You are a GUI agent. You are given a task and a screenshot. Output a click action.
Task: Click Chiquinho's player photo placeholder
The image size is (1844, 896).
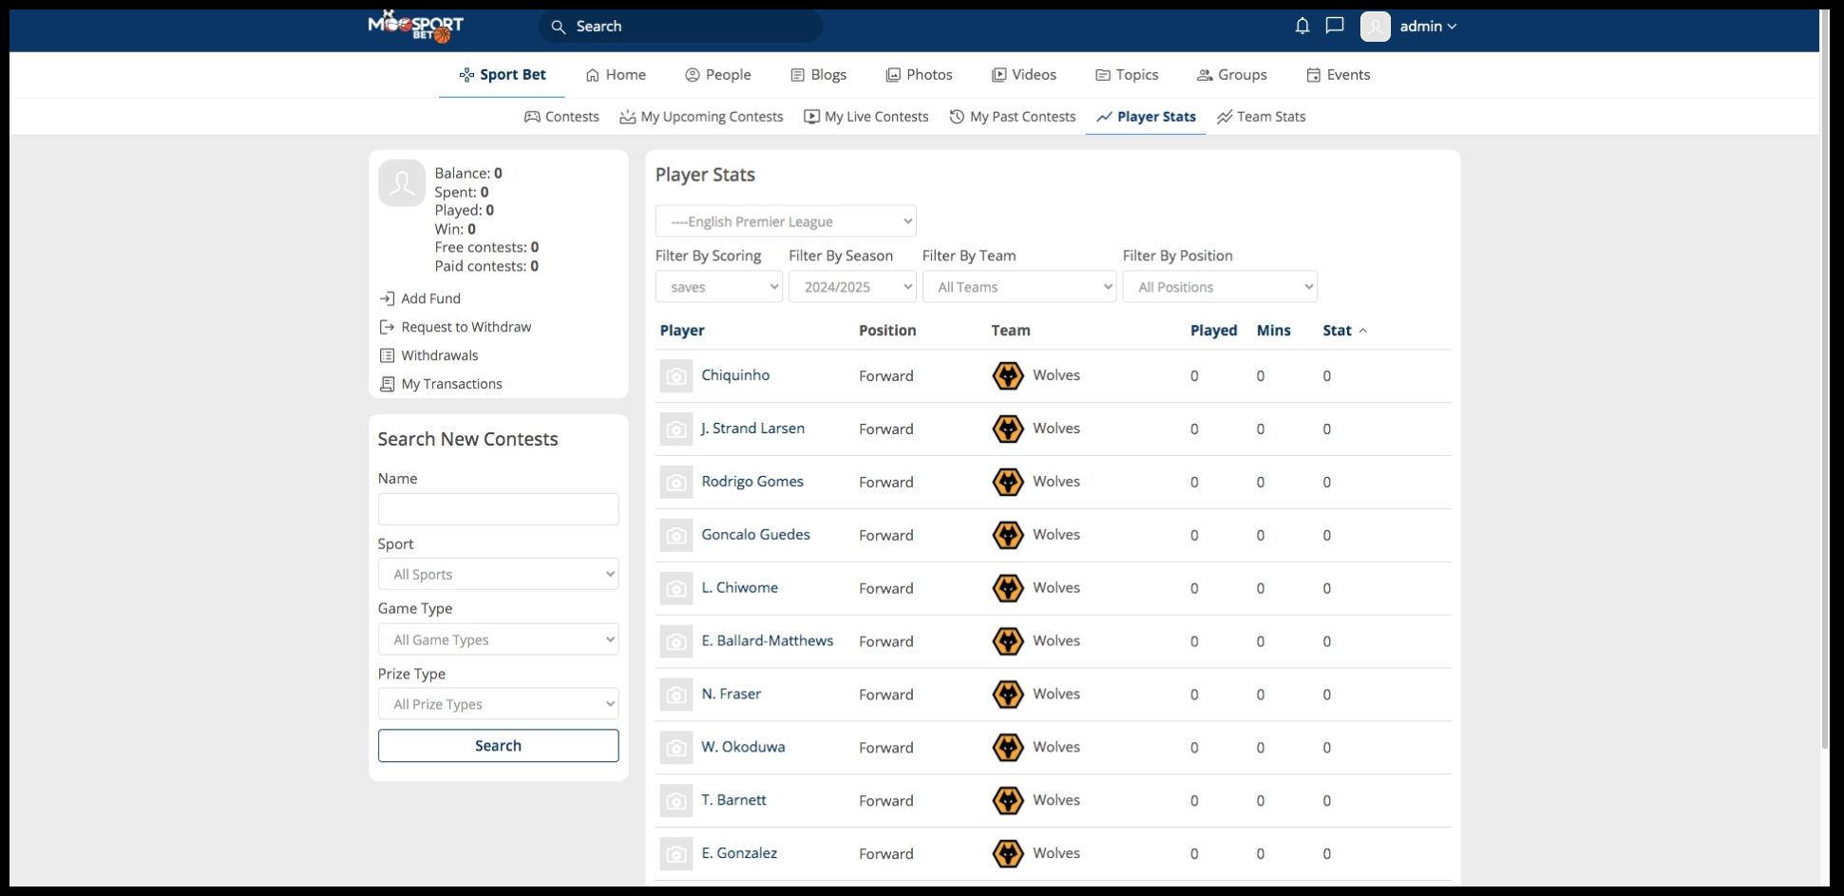pos(676,376)
